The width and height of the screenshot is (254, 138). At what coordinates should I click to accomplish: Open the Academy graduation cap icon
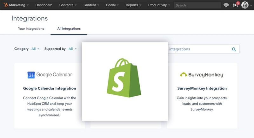coord(226,5)
